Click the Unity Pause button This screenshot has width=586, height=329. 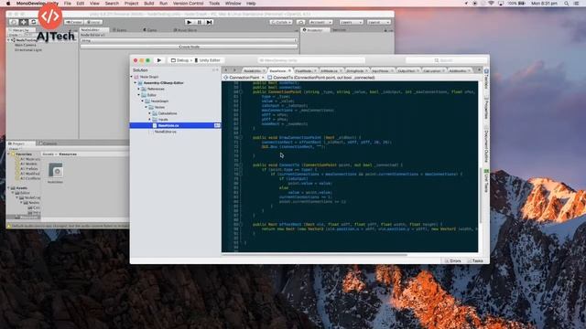click(x=200, y=22)
